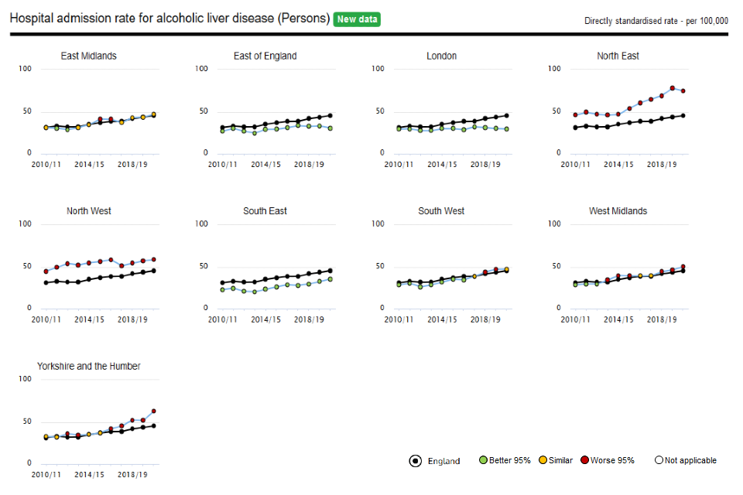Open the North West chart heading
The image size is (743, 495).
coord(89,211)
